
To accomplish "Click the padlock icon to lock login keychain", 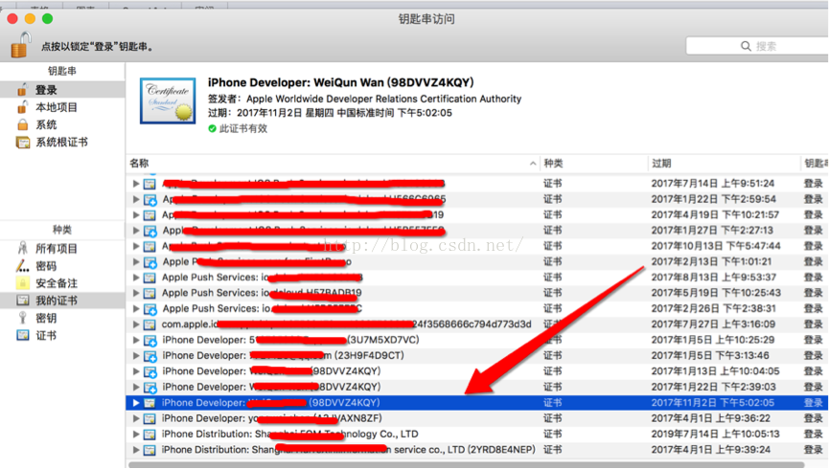I will (x=21, y=44).
